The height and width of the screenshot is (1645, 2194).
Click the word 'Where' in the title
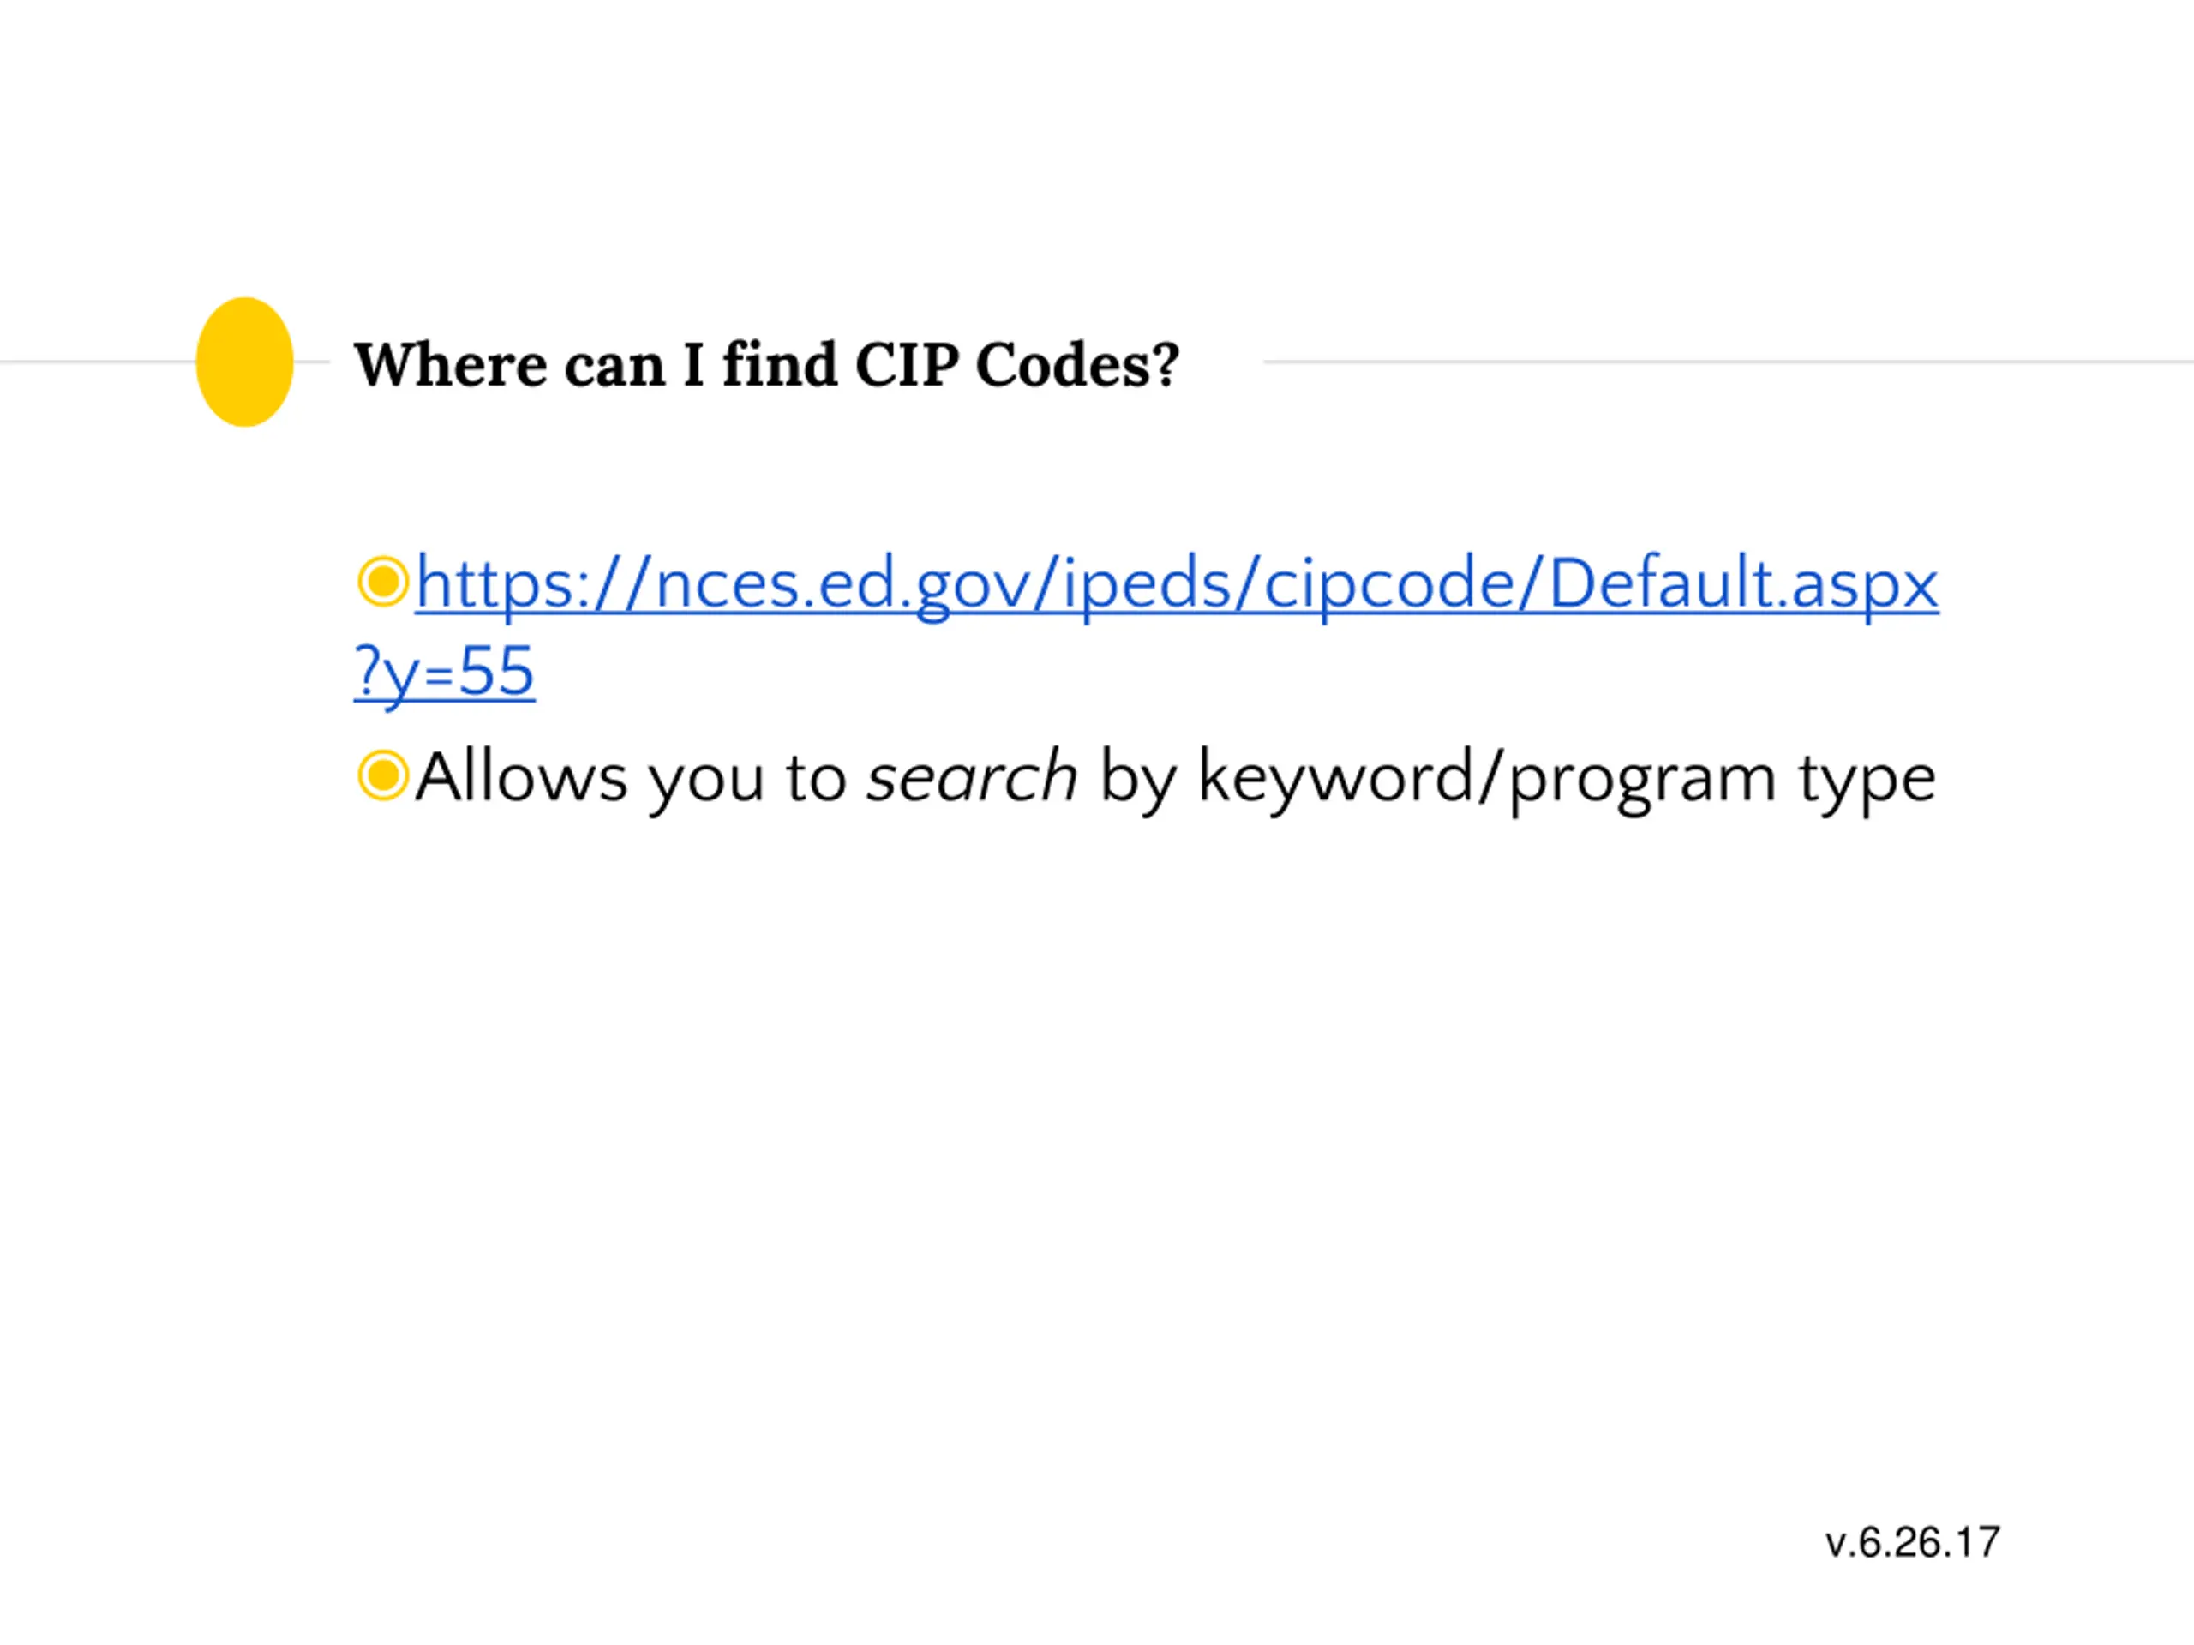(x=450, y=365)
